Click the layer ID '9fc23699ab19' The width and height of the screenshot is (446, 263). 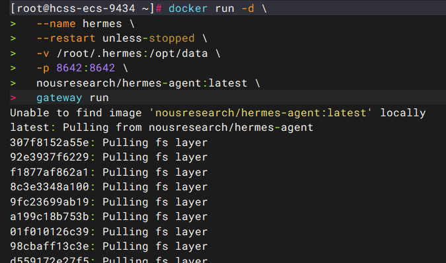(50, 202)
